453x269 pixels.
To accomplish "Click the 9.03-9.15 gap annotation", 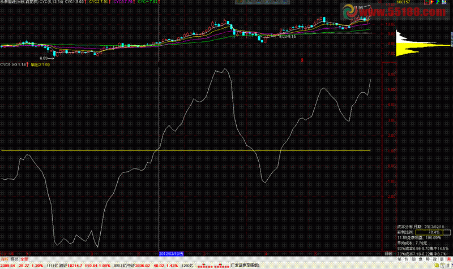I will tap(287, 37).
